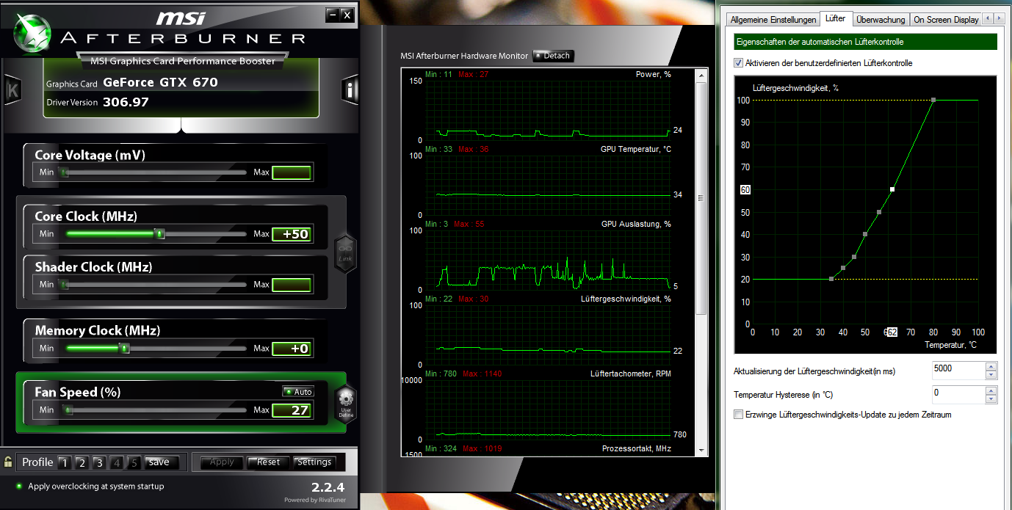The width and height of the screenshot is (1012, 510).
Task: Click the Hardware Monitor vertical scrollbar thumb
Action: pos(701,198)
